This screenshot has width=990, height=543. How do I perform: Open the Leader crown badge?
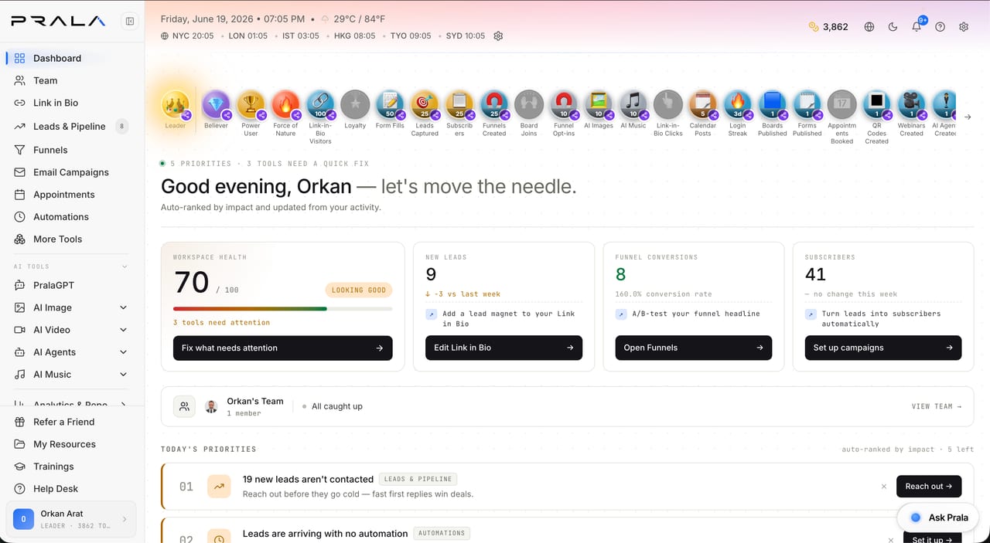(x=176, y=104)
